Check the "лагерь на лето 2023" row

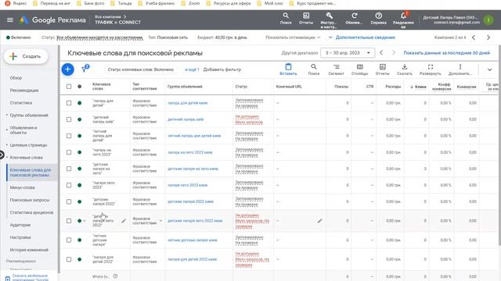coord(69,152)
